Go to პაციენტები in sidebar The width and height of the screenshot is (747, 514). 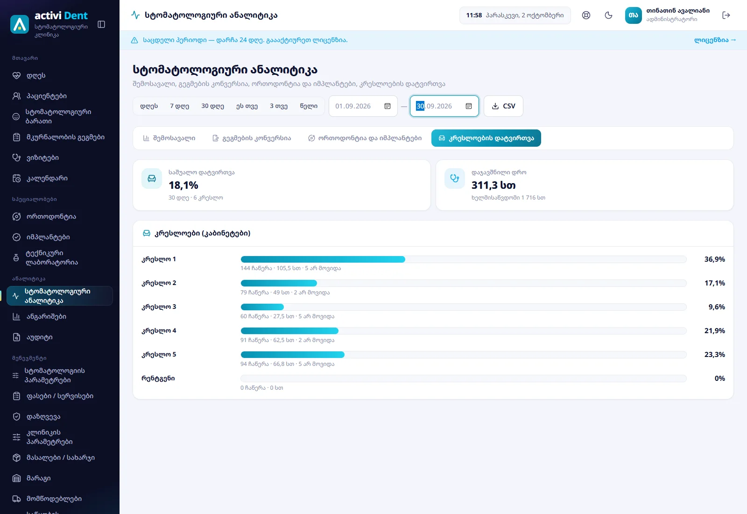click(x=60, y=96)
